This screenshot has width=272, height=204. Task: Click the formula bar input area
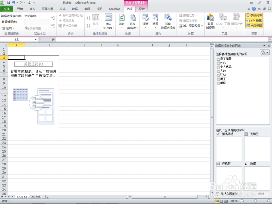162,39
